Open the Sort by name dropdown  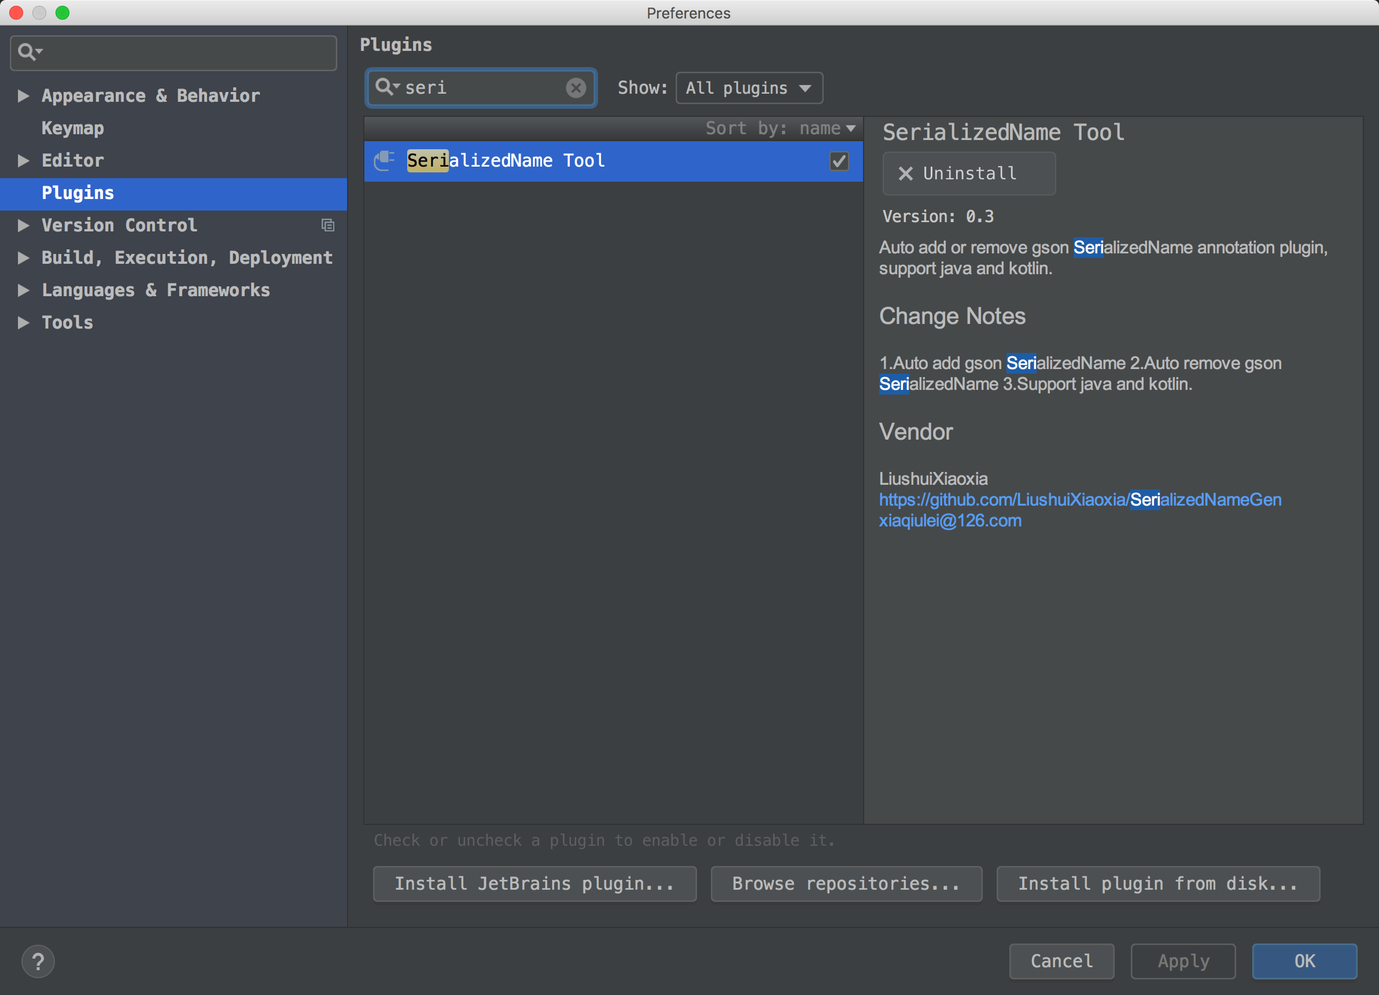click(x=781, y=128)
